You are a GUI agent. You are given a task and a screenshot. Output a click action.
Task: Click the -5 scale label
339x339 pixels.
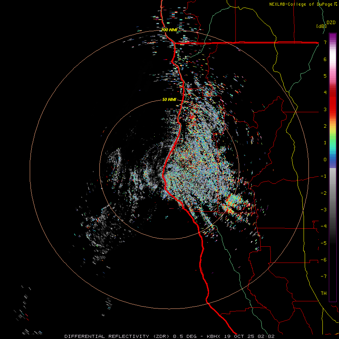[x=324, y=243]
